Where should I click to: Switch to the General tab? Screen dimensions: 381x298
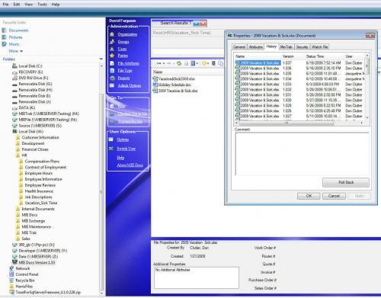[x=239, y=46]
